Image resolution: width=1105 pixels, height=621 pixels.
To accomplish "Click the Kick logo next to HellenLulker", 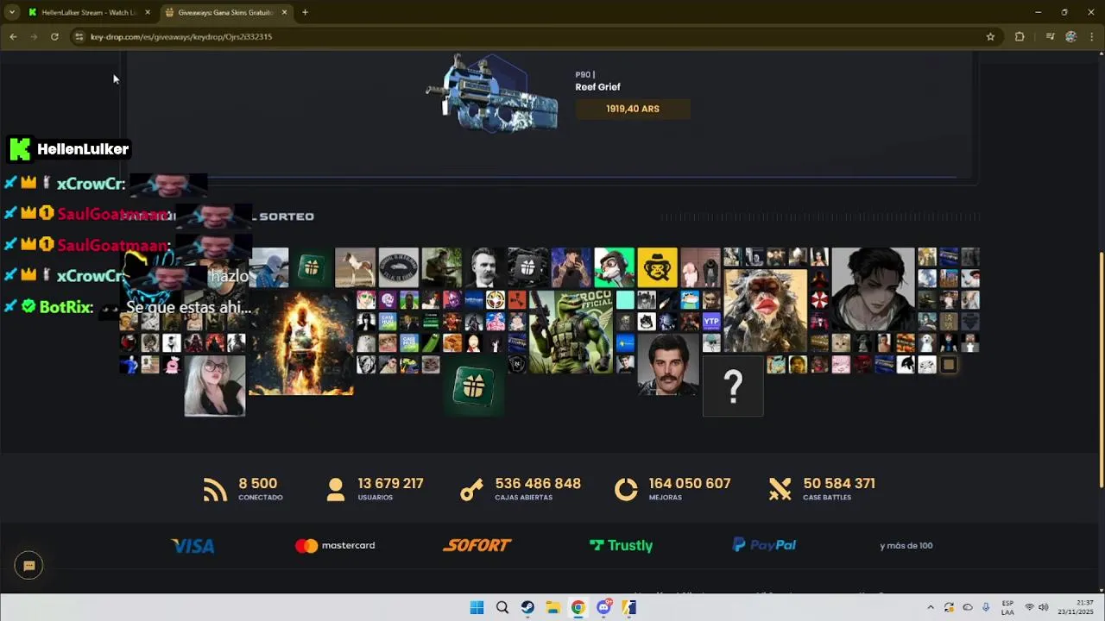I will (x=20, y=148).
